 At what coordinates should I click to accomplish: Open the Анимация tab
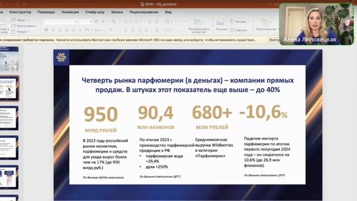click(x=70, y=12)
